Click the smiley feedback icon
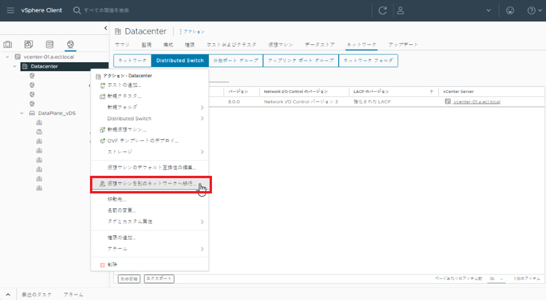 tap(510, 11)
